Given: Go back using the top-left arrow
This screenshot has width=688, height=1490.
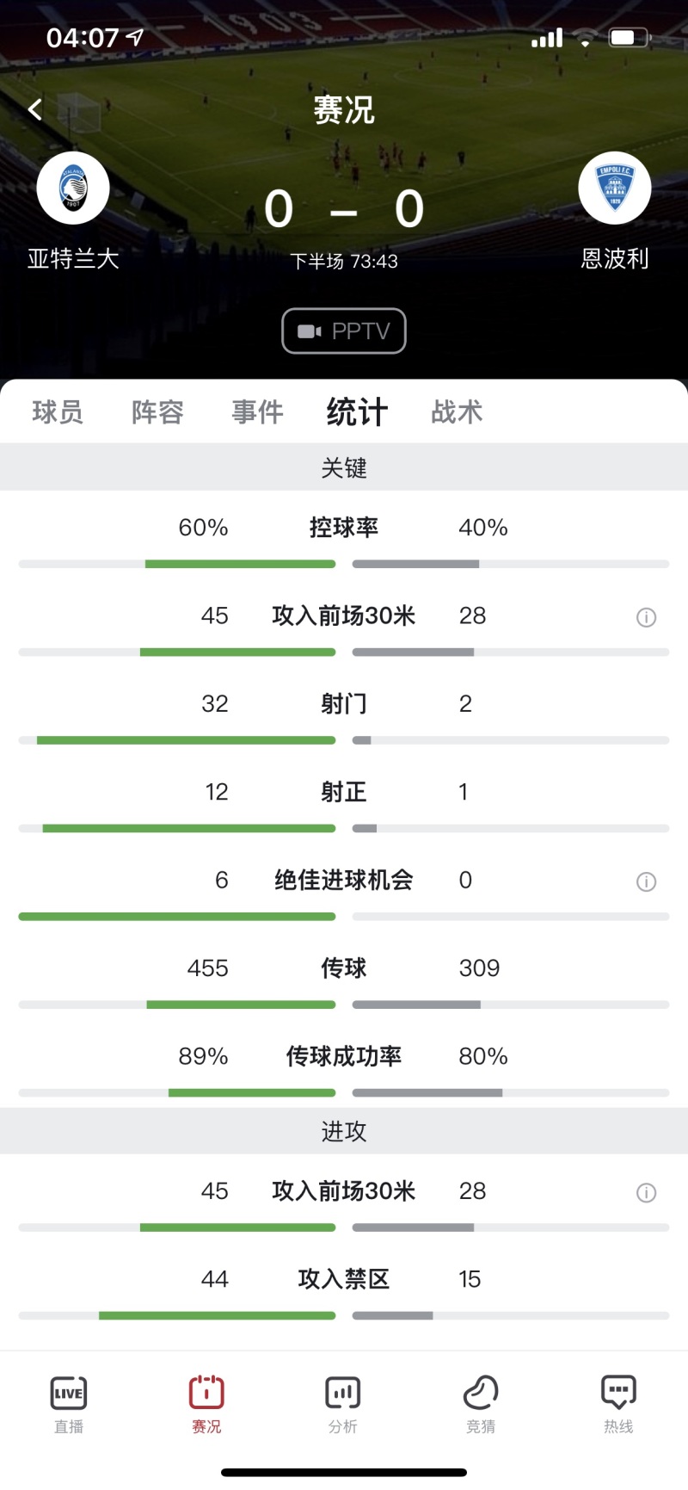Looking at the screenshot, I should click(34, 109).
